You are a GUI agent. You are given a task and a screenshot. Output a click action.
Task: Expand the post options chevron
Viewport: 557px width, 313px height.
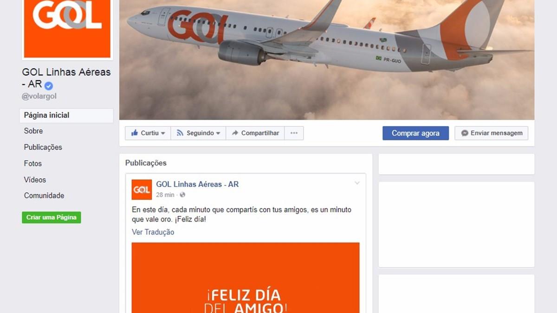[x=357, y=183]
